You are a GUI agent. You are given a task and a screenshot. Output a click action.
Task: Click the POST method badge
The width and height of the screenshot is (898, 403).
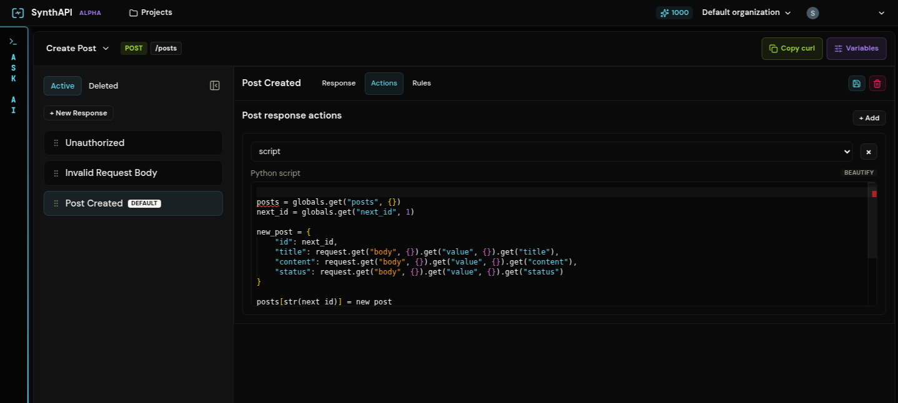coord(134,48)
